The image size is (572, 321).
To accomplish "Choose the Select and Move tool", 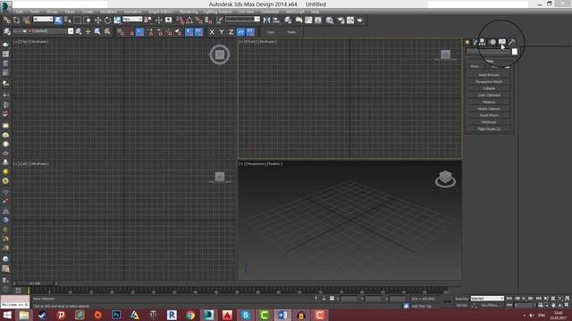I will point(97,20).
